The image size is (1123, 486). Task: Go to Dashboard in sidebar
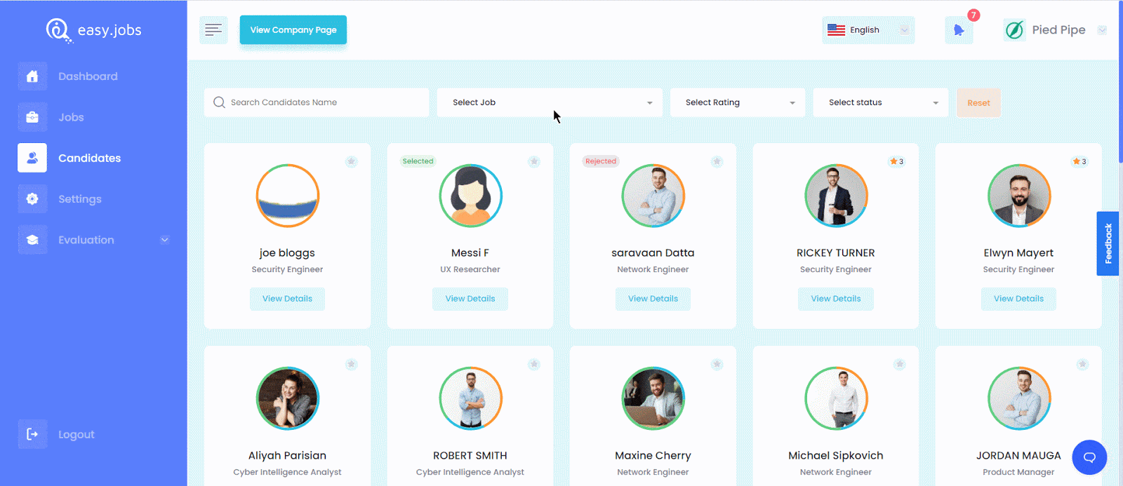[x=88, y=76]
